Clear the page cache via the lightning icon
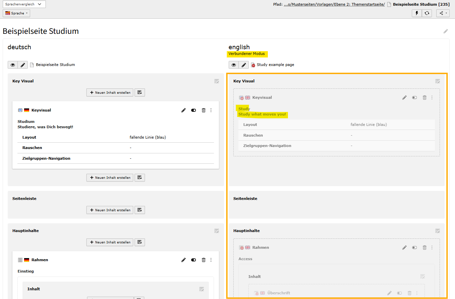This screenshot has width=455, height=299. tap(416, 13)
